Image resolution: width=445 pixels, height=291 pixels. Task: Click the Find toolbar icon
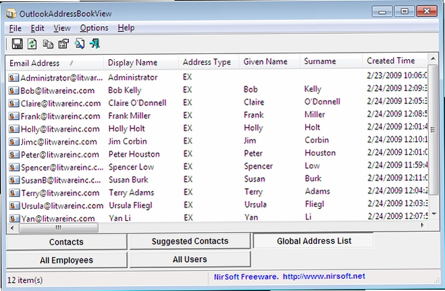coord(80,44)
